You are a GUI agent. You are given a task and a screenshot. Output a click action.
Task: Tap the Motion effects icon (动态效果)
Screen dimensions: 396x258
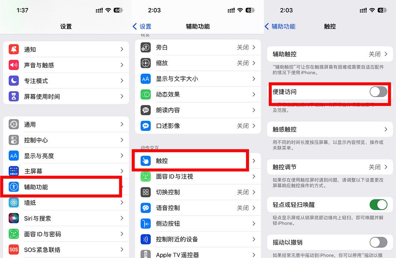[146, 95]
